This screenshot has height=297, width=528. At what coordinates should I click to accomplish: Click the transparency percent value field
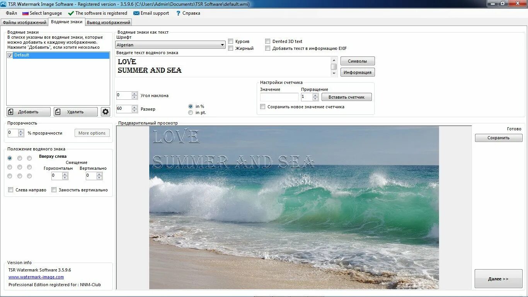coord(13,133)
